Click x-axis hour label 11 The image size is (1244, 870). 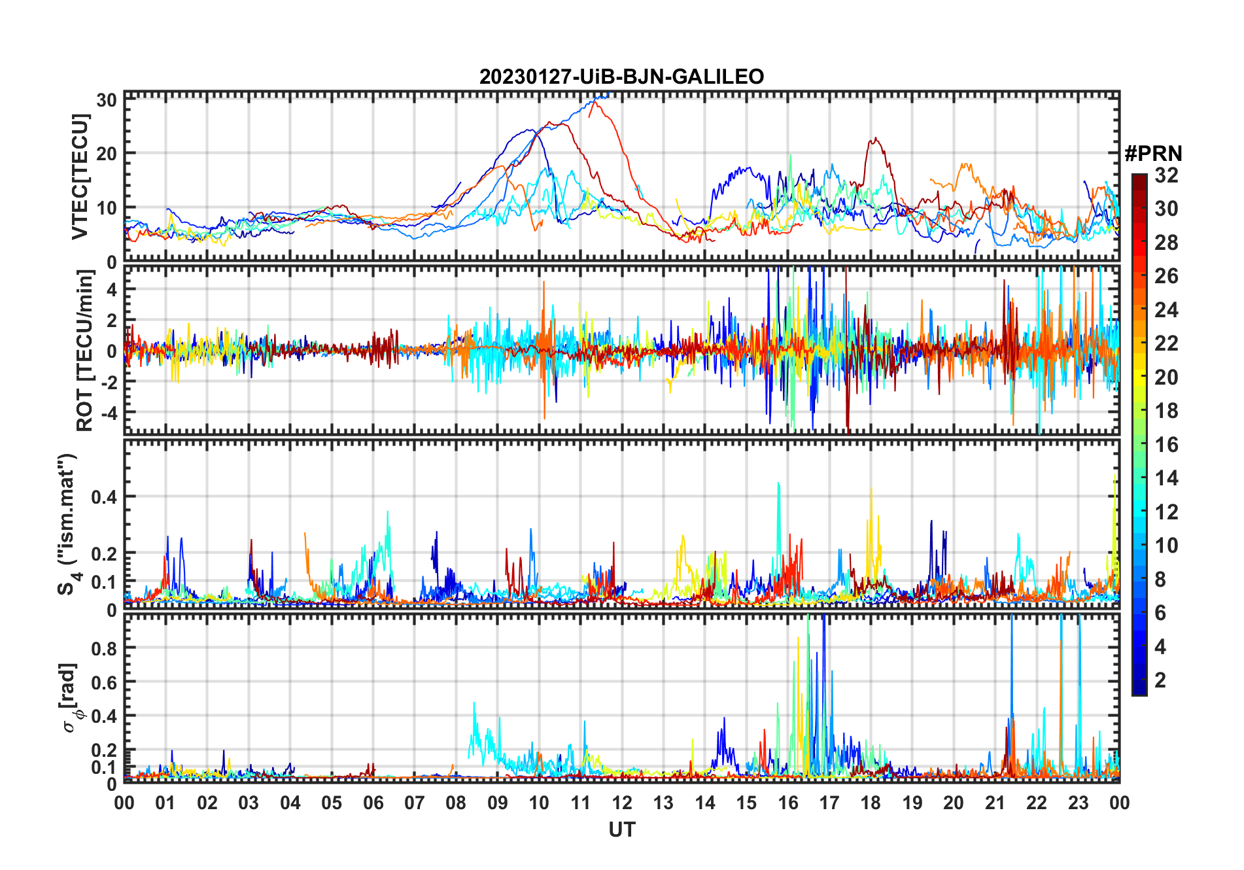pos(581,803)
